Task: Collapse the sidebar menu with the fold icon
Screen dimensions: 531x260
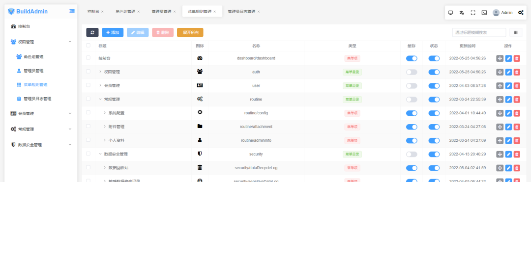Action: click(x=72, y=11)
